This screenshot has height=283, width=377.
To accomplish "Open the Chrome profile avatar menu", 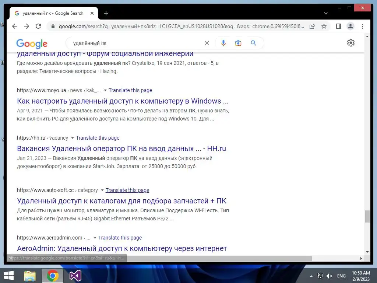I will pos(350,26).
